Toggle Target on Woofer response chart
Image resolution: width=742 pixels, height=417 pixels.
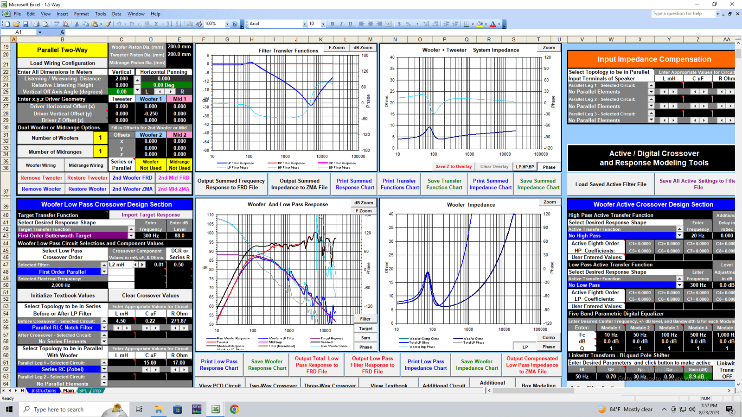[365, 329]
